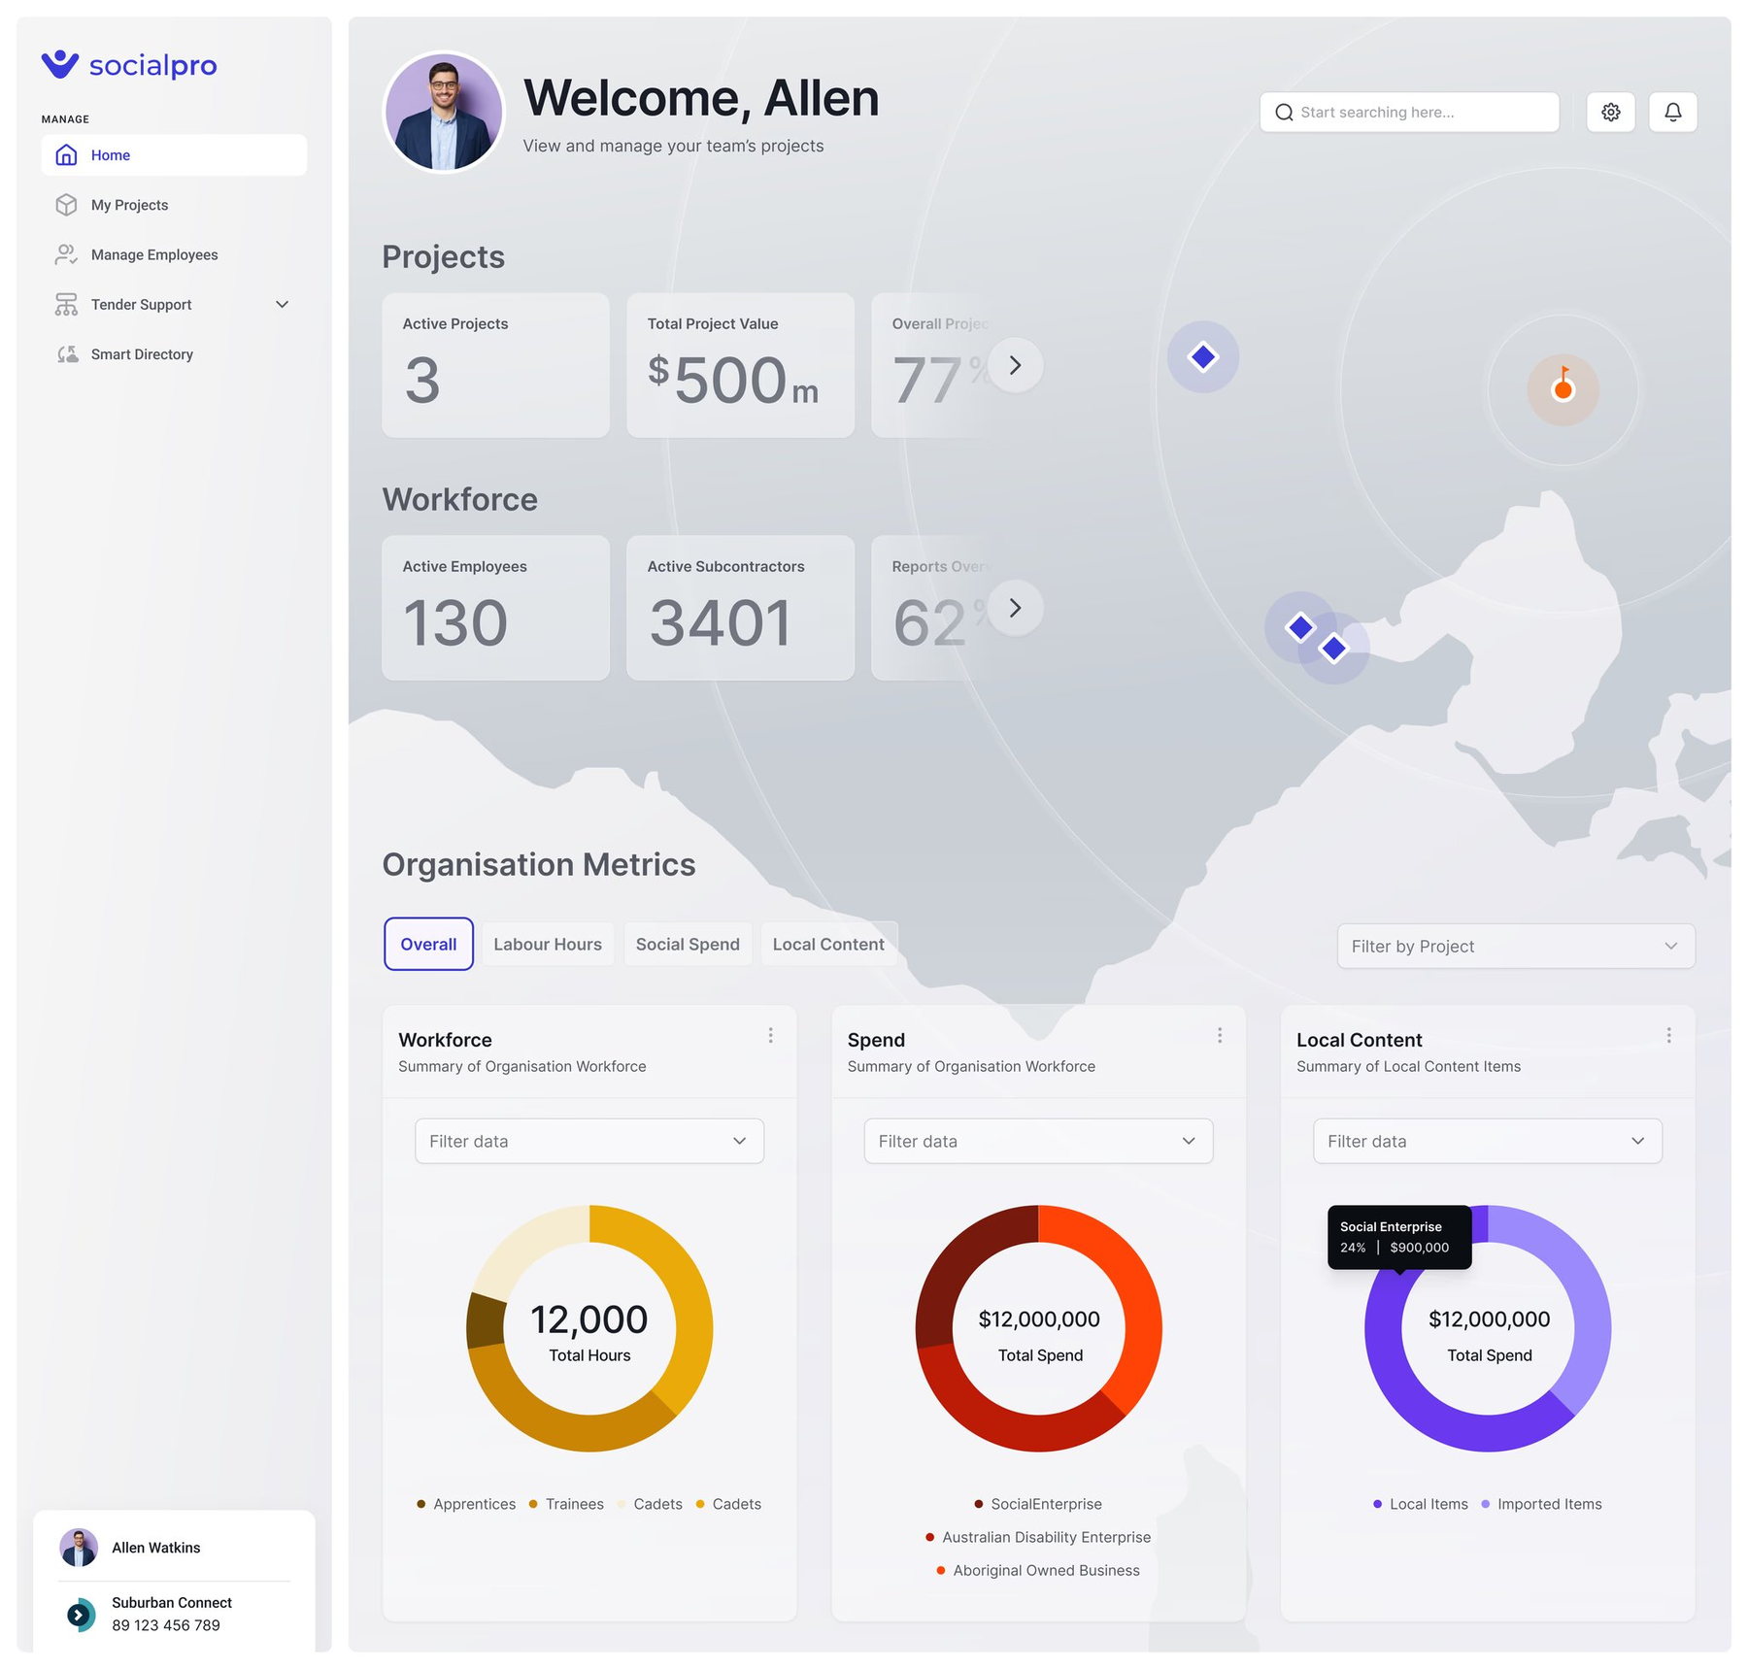Open the Local Content Filter data dropdown
1748x1669 pixels.
1488,1142
